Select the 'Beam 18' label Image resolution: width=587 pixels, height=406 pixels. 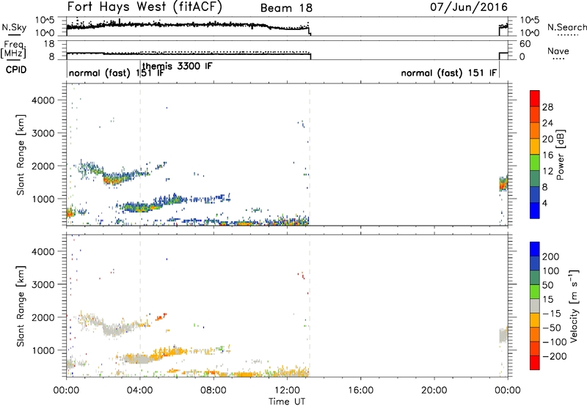(x=286, y=8)
